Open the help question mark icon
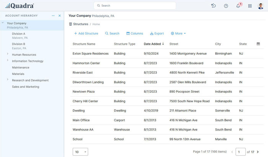 226,6
